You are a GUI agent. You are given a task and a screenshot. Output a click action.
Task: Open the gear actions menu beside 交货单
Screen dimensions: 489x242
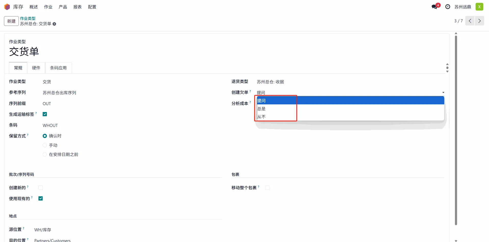[54, 24]
